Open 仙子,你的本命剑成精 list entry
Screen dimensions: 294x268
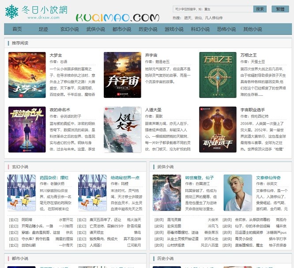click(x=253, y=226)
